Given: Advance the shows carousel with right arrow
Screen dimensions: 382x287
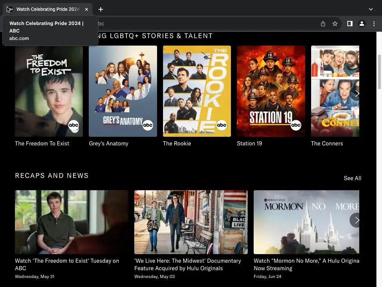Looking at the screenshot, I should pyautogui.click(x=357, y=93).
